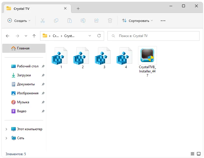The height and width of the screenshot is (158, 204).
Task: Expand the Сеть tree node
Action: 6,138
